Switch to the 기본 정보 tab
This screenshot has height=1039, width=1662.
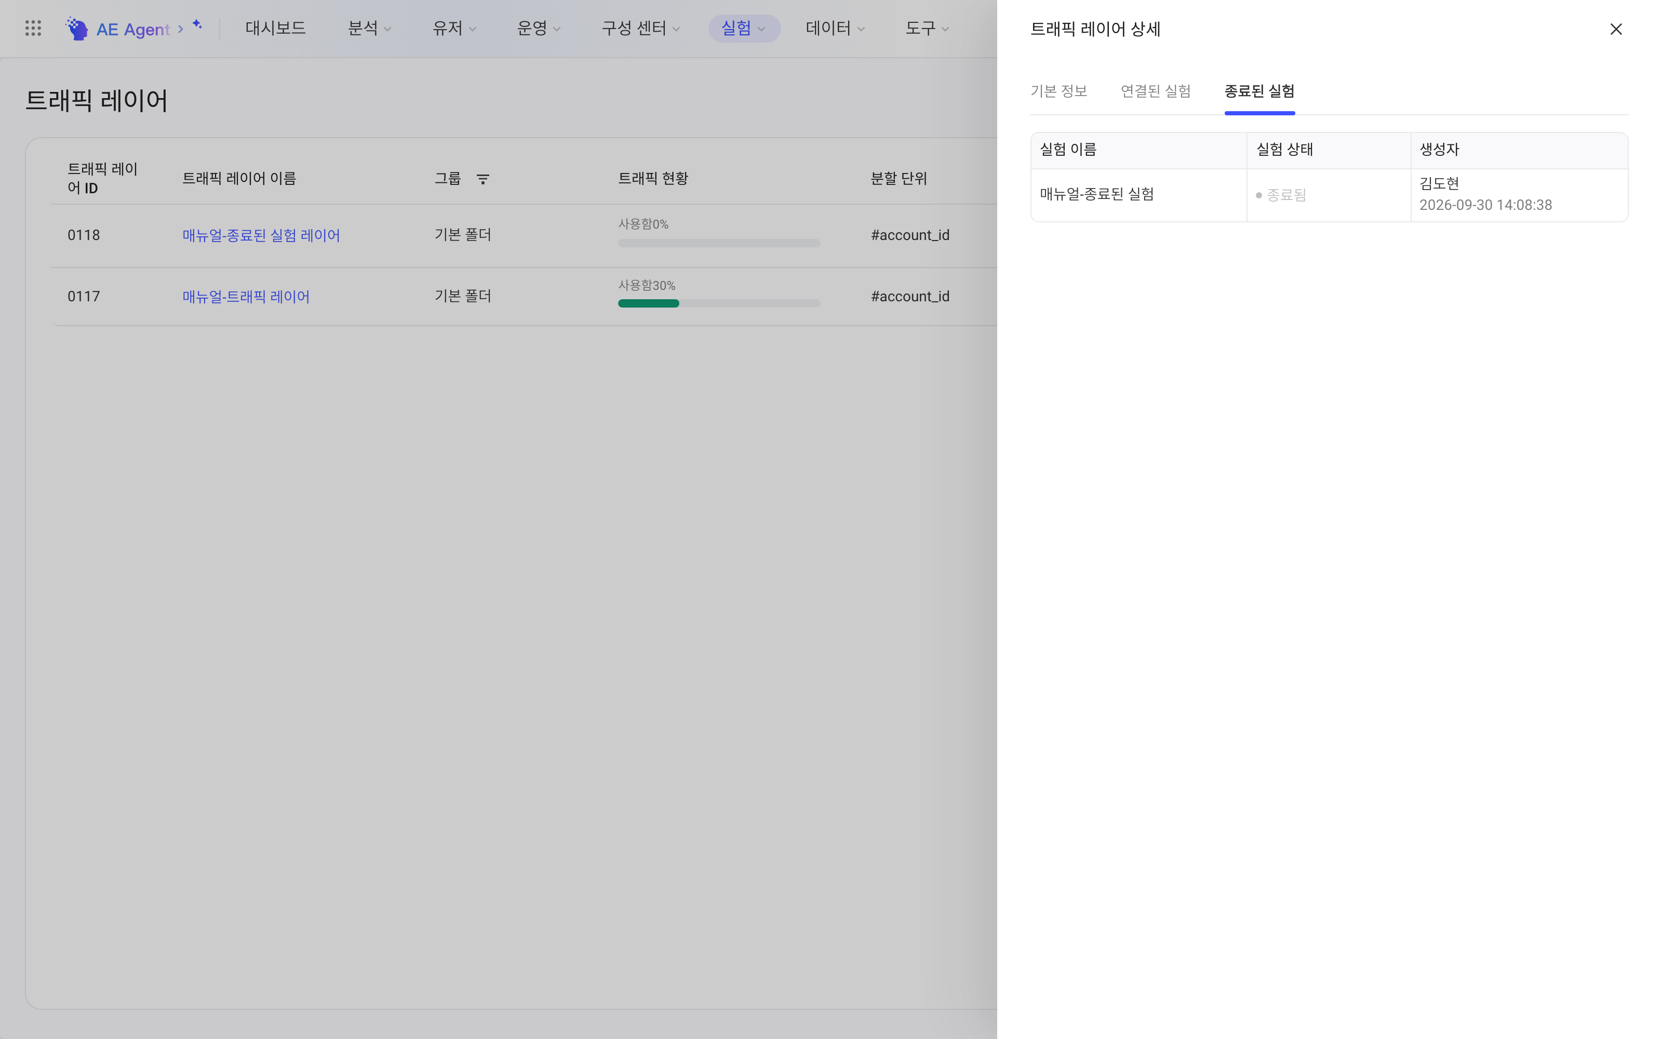1058,91
